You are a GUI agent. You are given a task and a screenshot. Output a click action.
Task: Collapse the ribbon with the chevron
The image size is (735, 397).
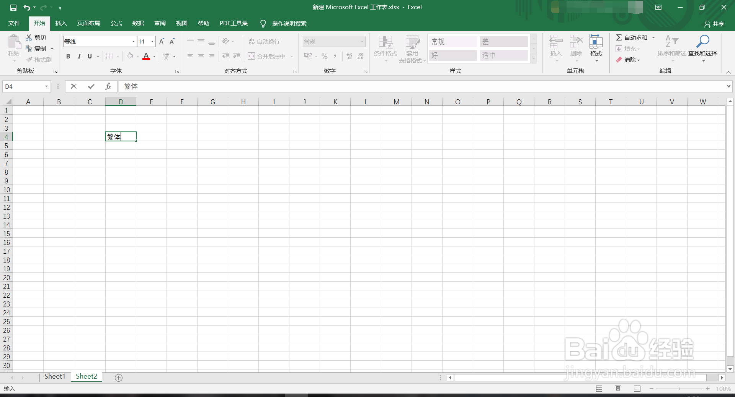[728, 72]
